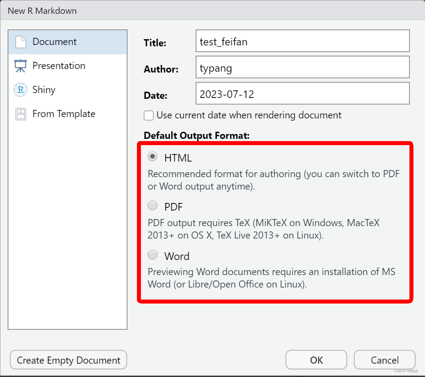This screenshot has width=425, height=377.
Task: Click the 'Author:' label
Action: (161, 69)
